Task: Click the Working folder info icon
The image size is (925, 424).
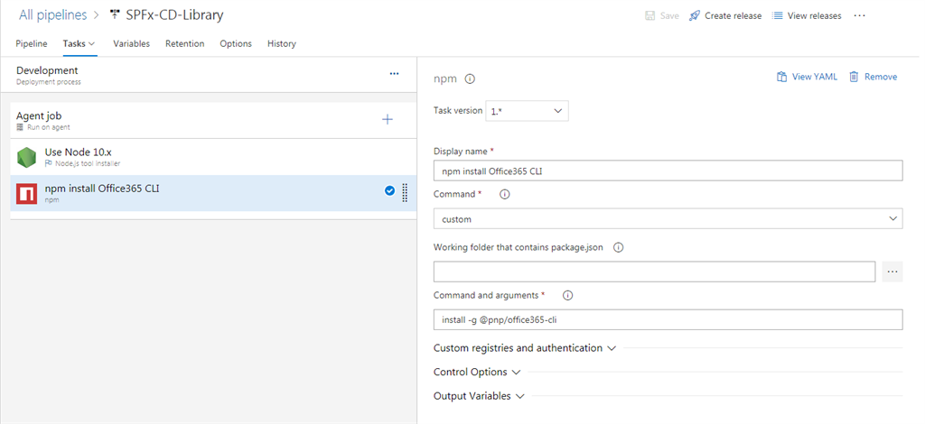Action: (619, 247)
